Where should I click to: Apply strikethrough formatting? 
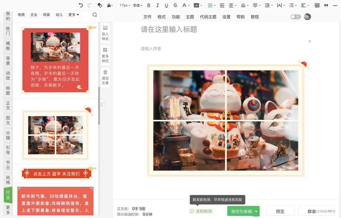pyautogui.click(x=175, y=5)
